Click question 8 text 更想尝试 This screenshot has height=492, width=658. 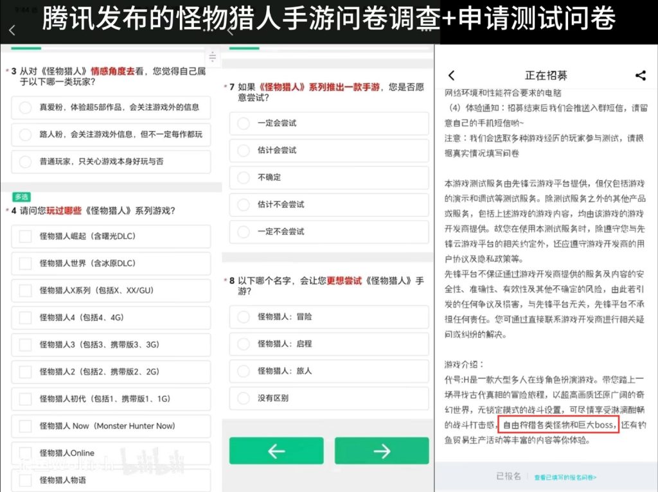point(344,281)
